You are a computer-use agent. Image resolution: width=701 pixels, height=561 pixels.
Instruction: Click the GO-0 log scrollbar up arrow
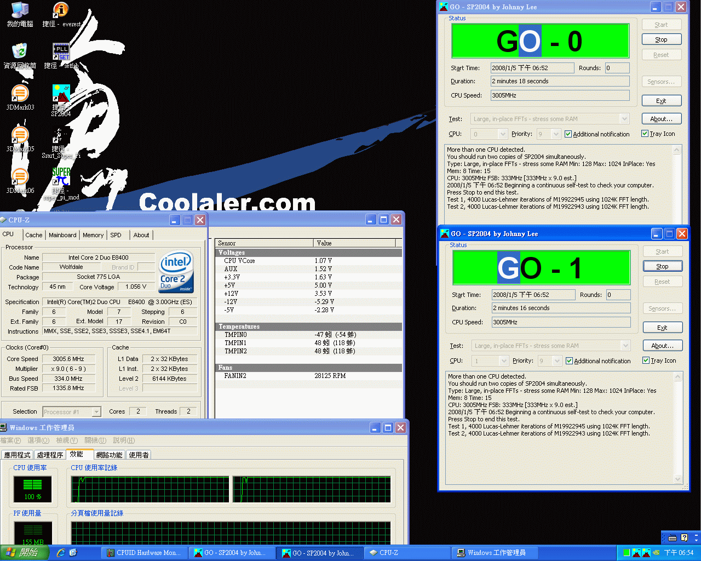click(677, 150)
